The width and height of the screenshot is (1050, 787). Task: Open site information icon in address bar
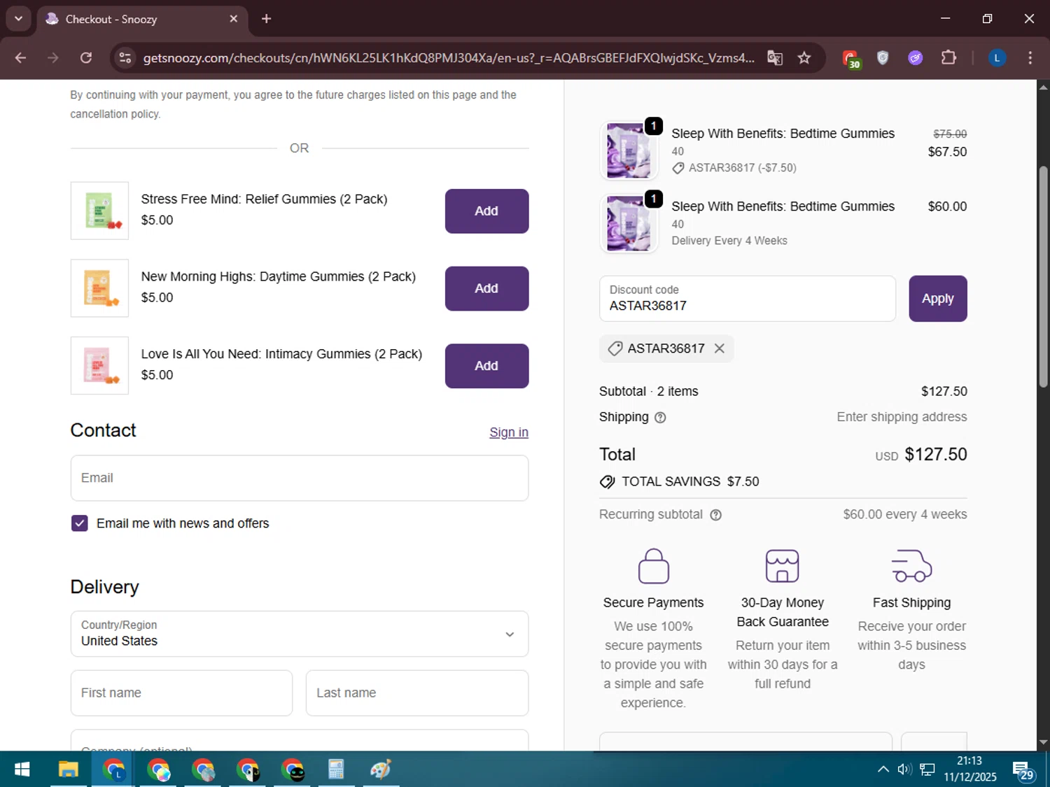tap(125, 58)
